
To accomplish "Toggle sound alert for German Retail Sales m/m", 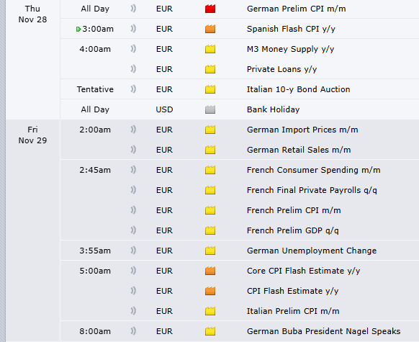I will 133,150.
